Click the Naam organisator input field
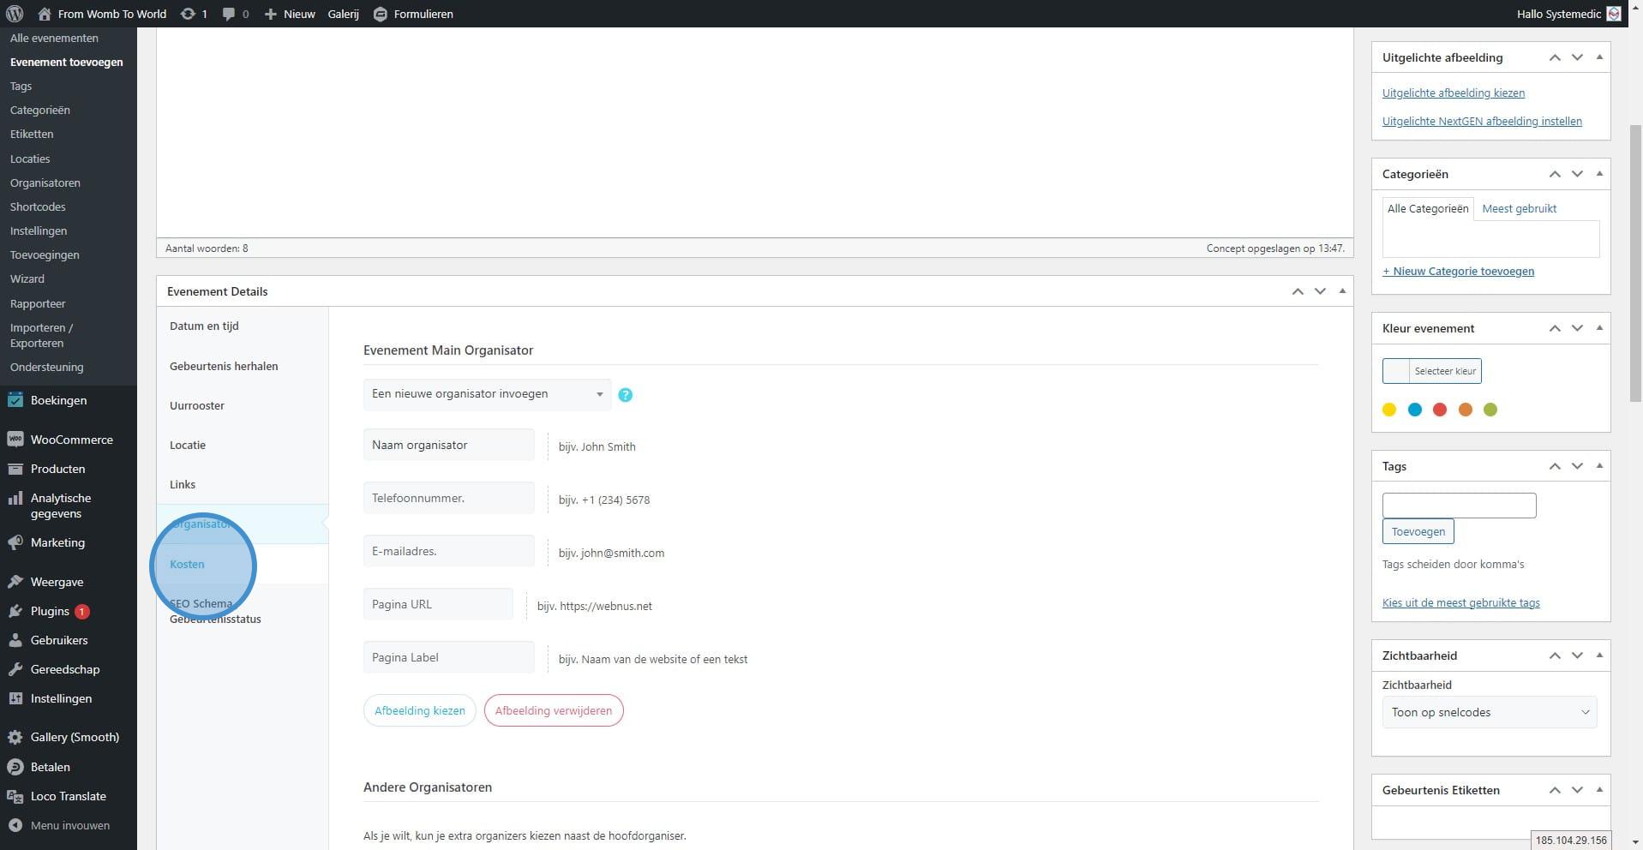Screen dimensions: 1643x850 pyautogui.click(x=448, y=445)
